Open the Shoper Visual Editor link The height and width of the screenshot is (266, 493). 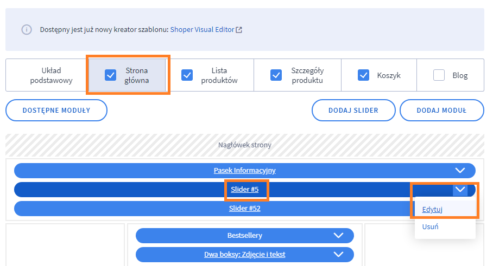point(202,30)
